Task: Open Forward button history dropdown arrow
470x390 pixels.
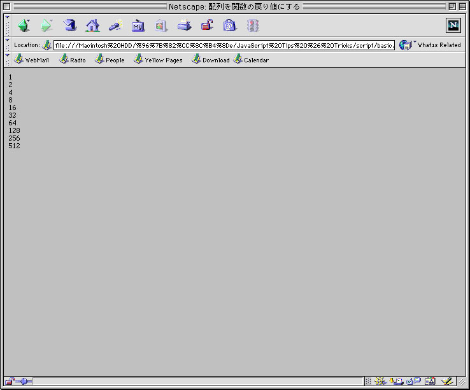Action: 51,20
